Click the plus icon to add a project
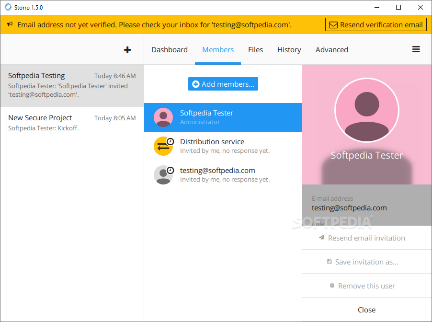Screen dimensions: 432x322 pyautogui.click(x=127, y=50)
